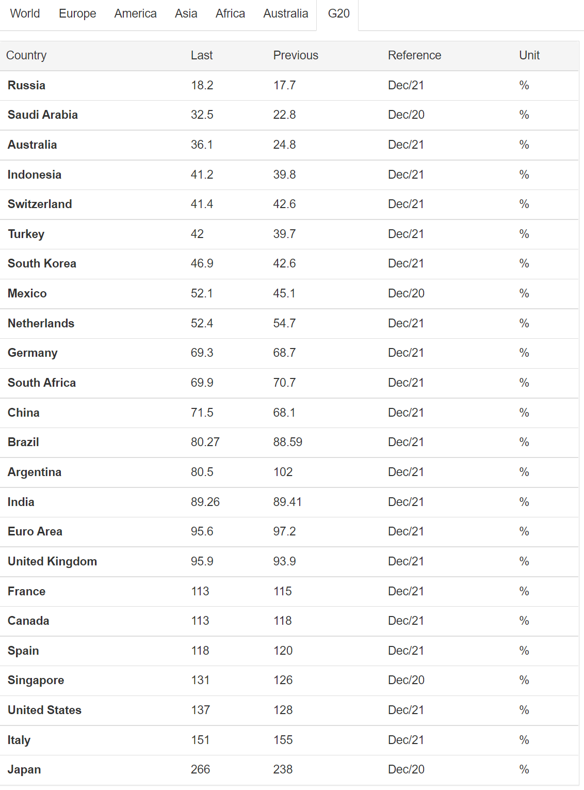This screenshot has width=584, height=790.
Task: Sort by the Country column header
Action: 26,55
